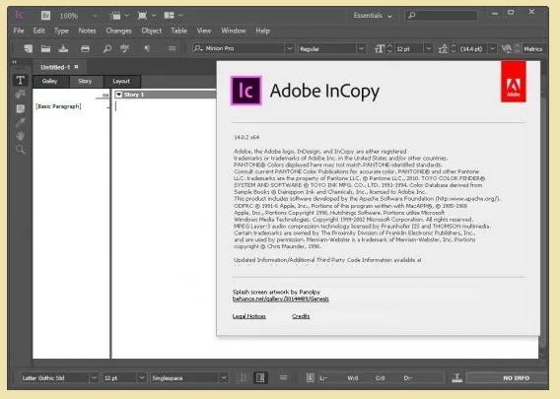Open the leading (14.4 pt) dropdown arrow
The width and height of the screenshot is (560, 399).
[x=493, y=48]
